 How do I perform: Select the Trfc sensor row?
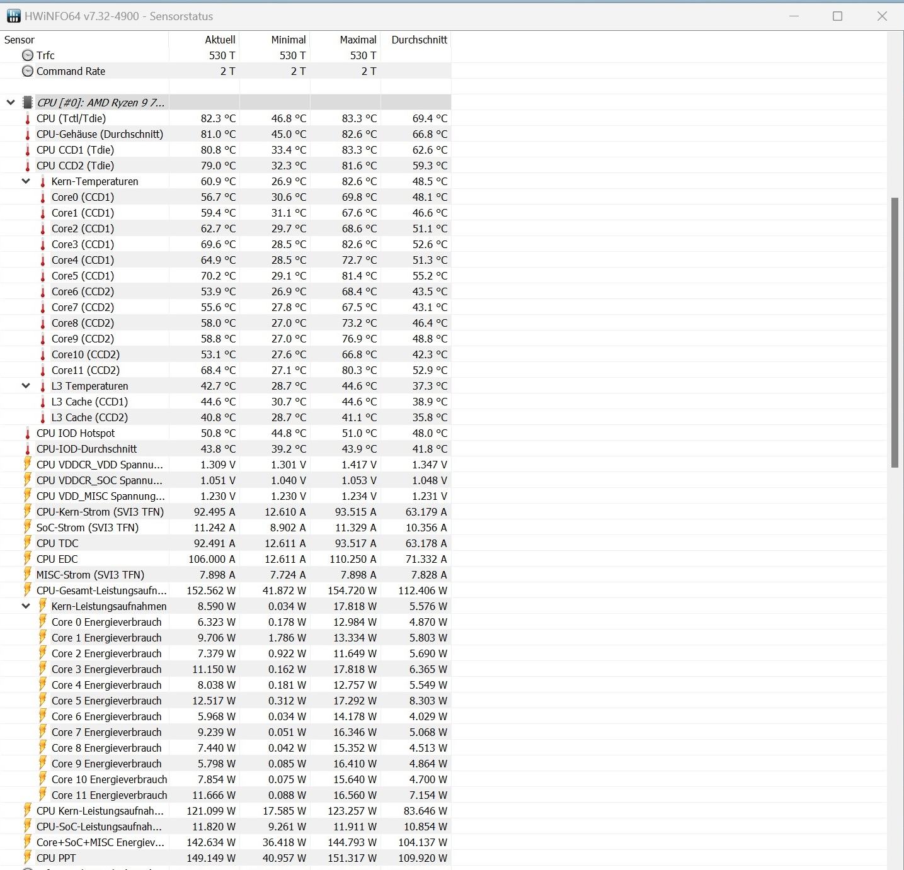tap(226, 55)
